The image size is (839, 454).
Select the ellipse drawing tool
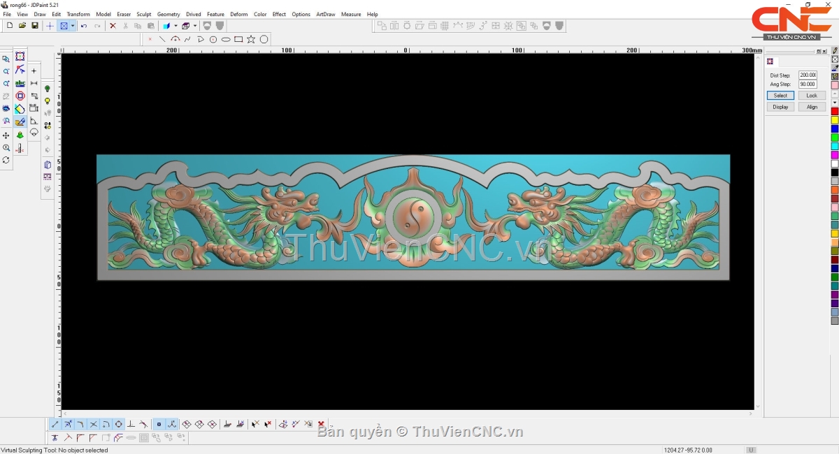(226, 40)
